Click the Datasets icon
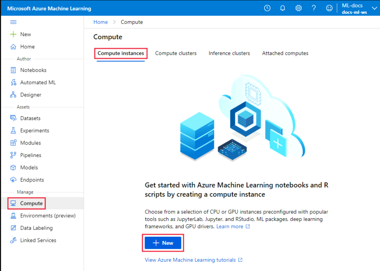The height and width of the screenshot is (271, 380). click(x=13, y=118)
